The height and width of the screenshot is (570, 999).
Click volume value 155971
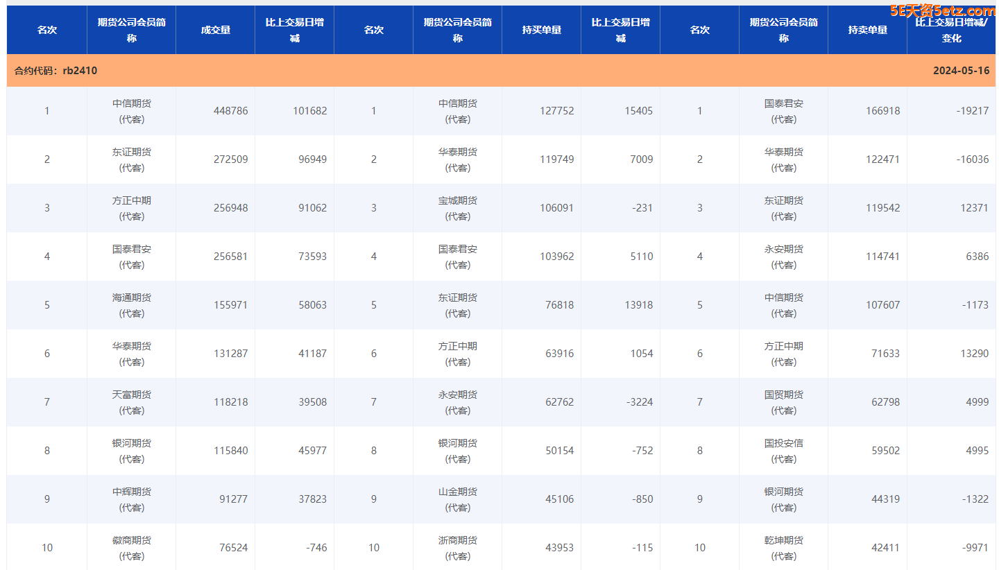[230, 305]
